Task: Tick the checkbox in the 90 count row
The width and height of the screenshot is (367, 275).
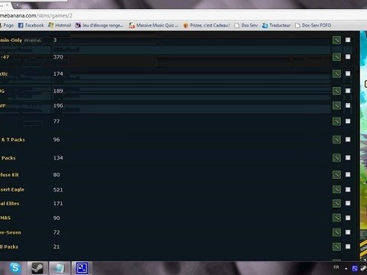Action: pos(348,218)
